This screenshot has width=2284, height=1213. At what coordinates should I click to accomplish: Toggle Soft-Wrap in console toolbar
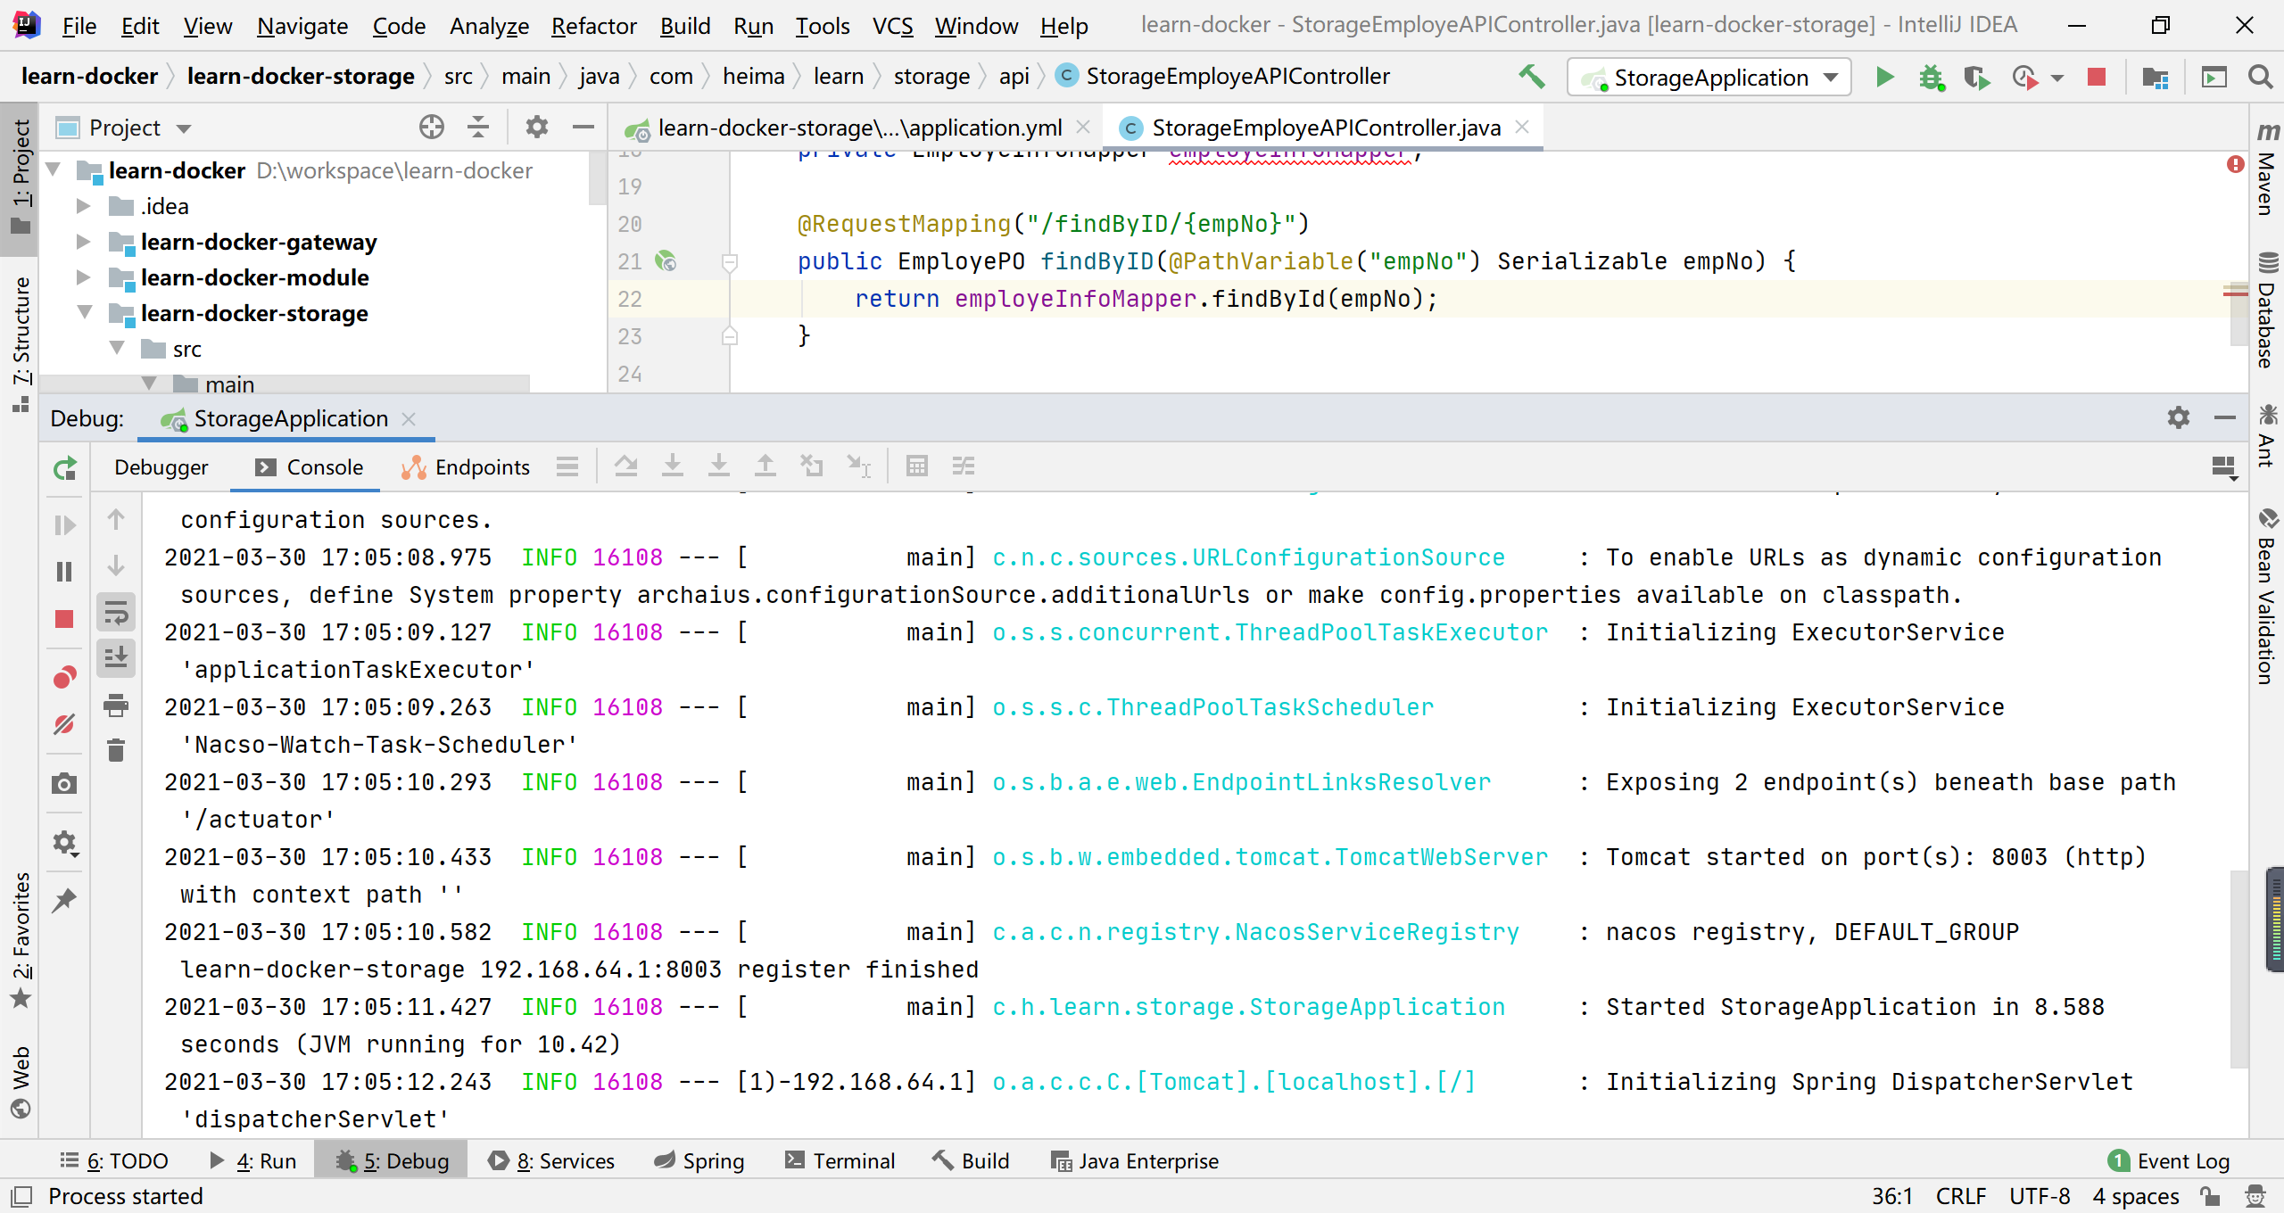click(116, 613)
